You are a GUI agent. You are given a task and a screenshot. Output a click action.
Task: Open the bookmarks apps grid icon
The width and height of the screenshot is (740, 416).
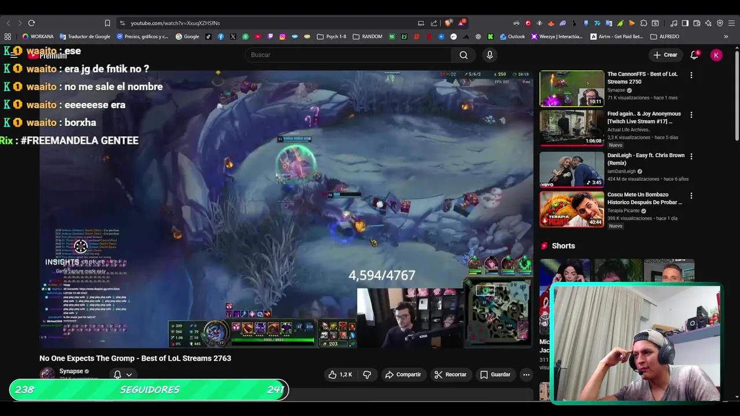tap(8, 36)
